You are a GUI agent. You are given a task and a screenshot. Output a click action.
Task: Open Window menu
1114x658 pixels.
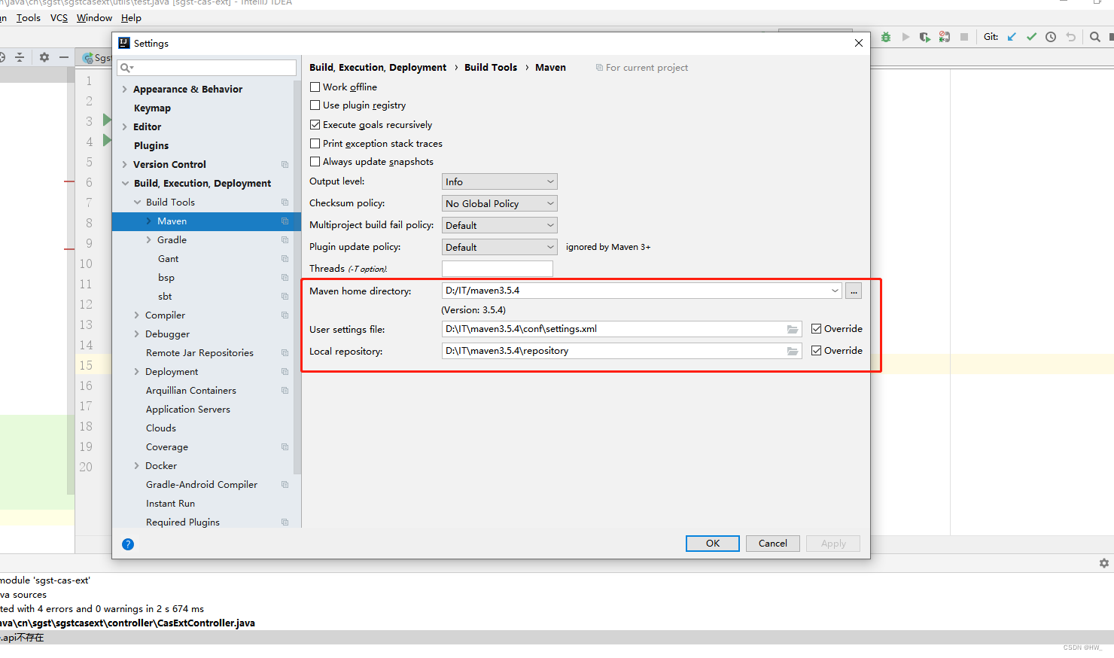[94, 17]
